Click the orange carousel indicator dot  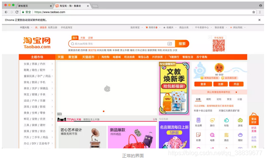point(104,111)
